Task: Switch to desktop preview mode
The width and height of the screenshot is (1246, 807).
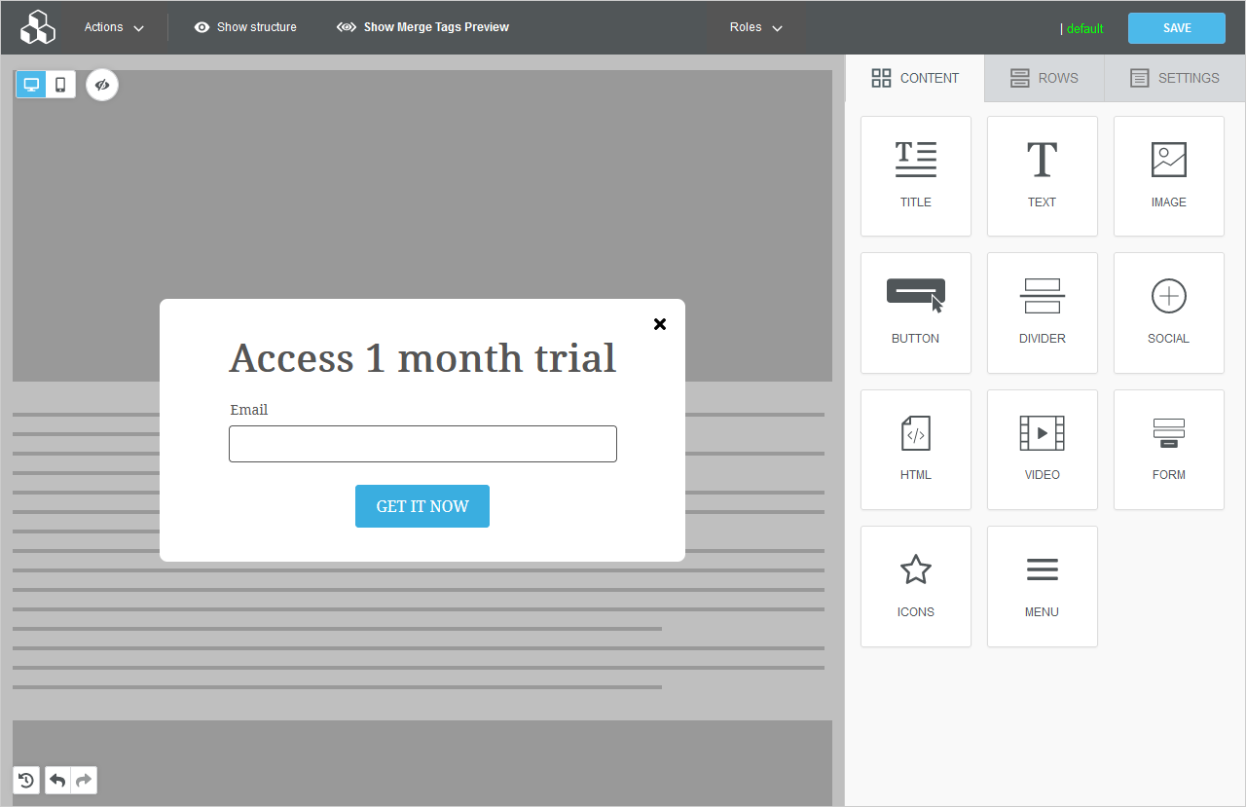Action: tap(31, 85)
